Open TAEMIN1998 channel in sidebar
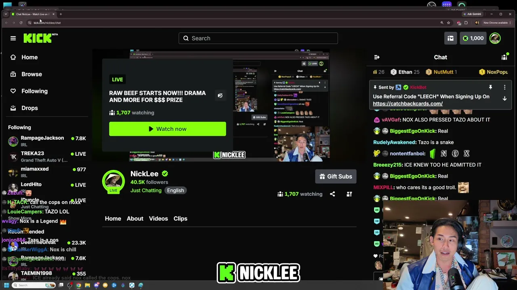Viewport: 517px width, 290px height. pyautogui.click(x=47, y=275)
